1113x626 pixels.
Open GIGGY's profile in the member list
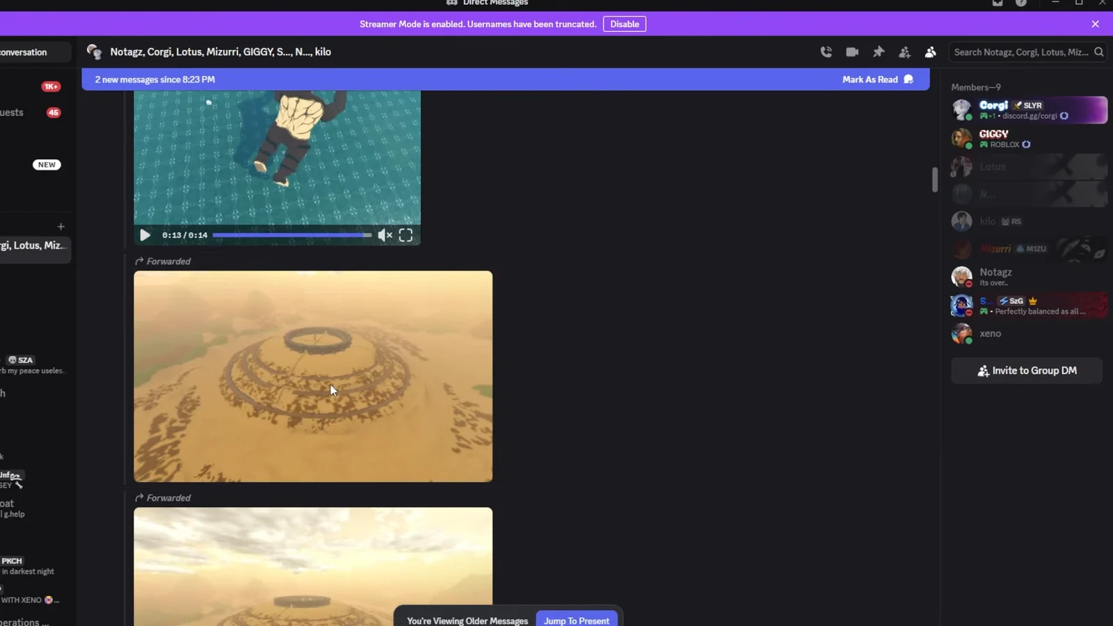[x=1029, y=138]
